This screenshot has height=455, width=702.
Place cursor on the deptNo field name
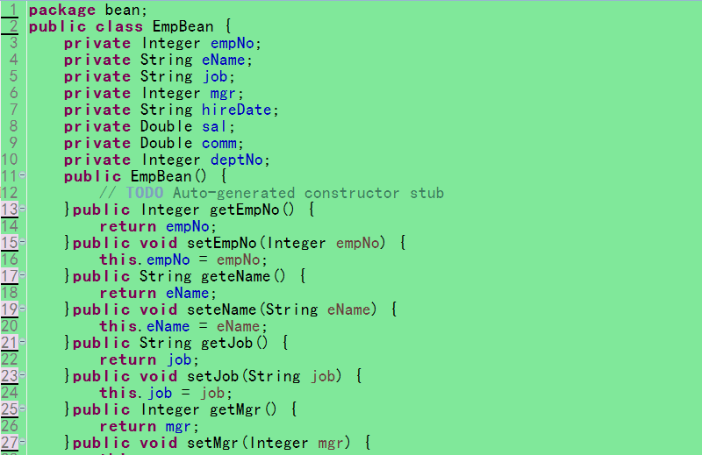239,160
